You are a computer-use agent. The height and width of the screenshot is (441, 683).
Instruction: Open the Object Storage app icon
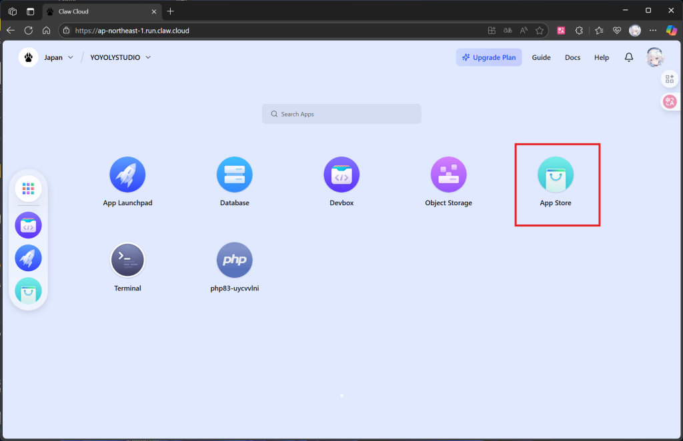449,175
